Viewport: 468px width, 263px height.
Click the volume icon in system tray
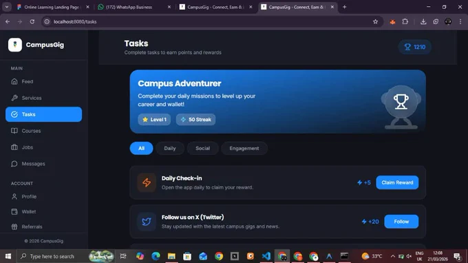[x=409, y=256]
